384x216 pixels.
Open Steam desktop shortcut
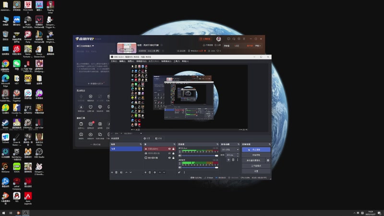pos(5,124)
